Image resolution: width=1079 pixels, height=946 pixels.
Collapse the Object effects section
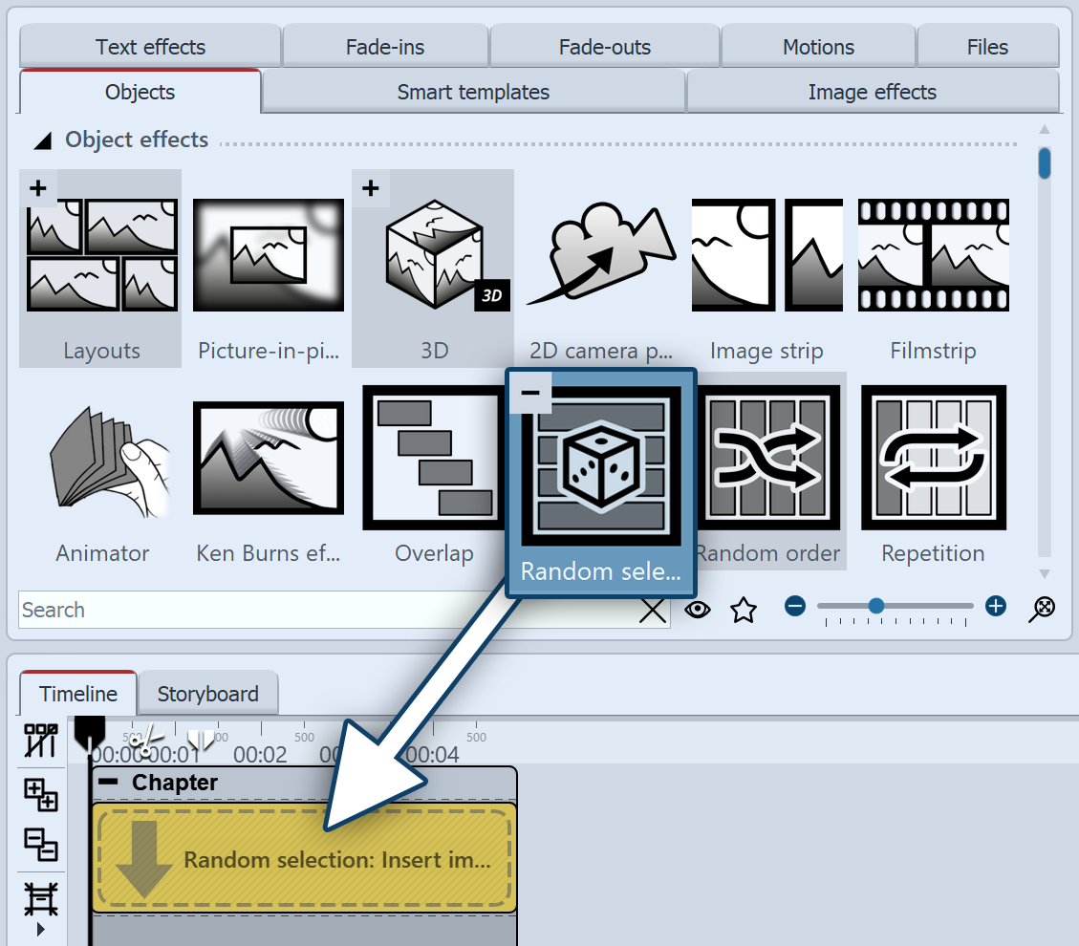(x=42, y=141)
